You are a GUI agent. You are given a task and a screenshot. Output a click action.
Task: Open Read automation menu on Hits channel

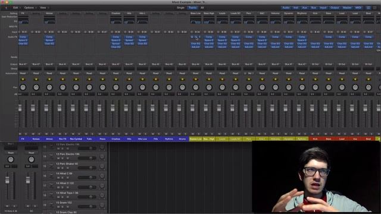(129, 73)
